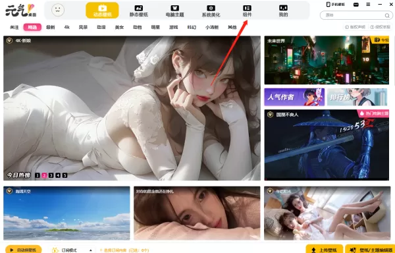Filter wallpapers by 其他
This screenshot has height=253, width=395.
coord(232,27)
